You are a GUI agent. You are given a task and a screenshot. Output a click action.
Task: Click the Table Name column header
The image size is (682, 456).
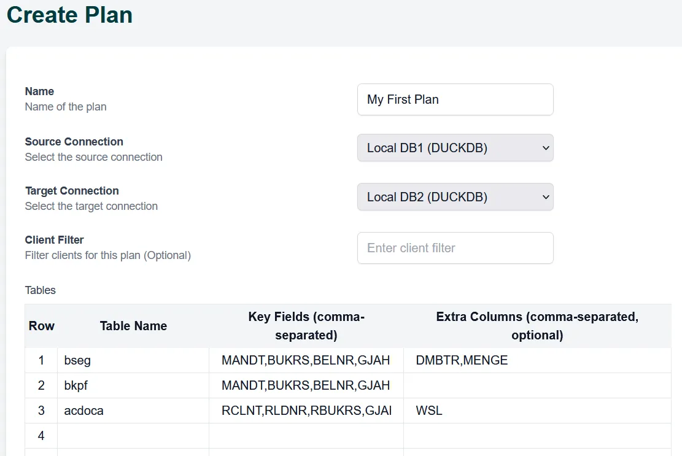pos(133,326)
